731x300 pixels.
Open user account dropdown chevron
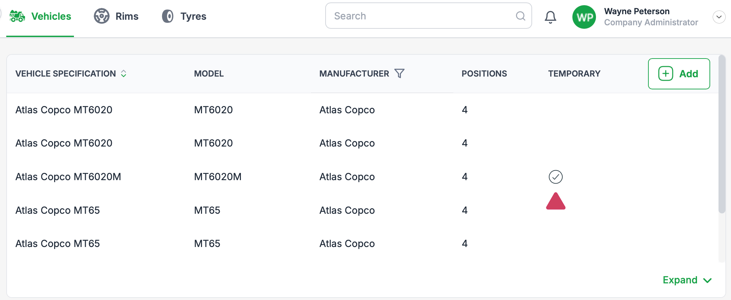point(719,17)
